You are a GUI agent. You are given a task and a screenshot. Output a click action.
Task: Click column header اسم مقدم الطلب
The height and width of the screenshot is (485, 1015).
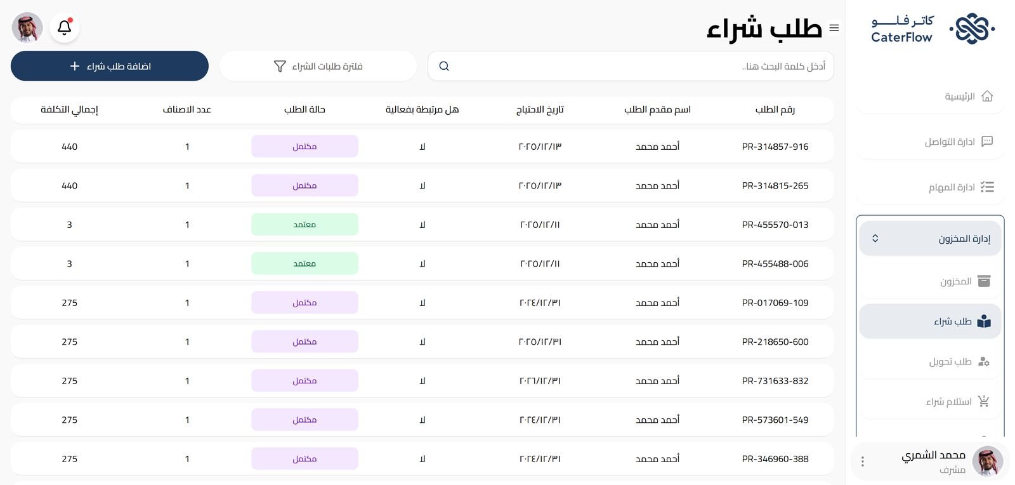[x=658, y=110]
